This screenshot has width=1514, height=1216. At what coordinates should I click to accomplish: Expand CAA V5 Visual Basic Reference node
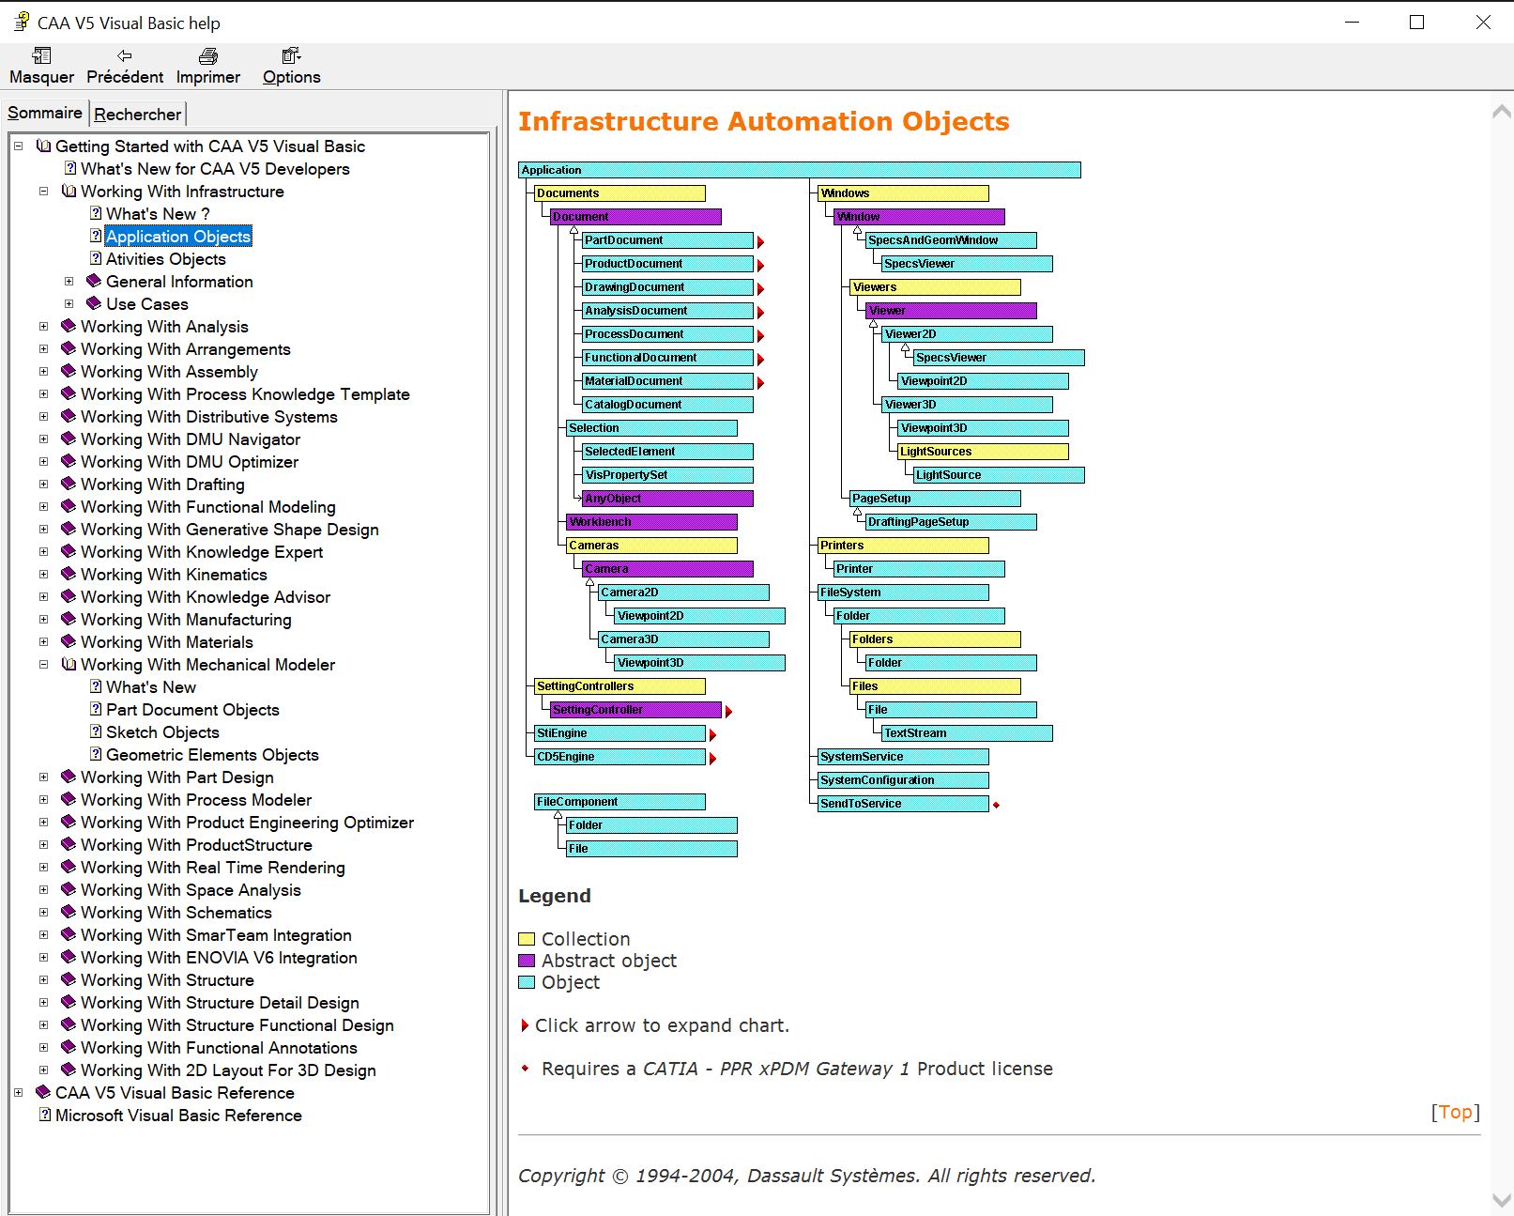click(x=18, y=1092)
